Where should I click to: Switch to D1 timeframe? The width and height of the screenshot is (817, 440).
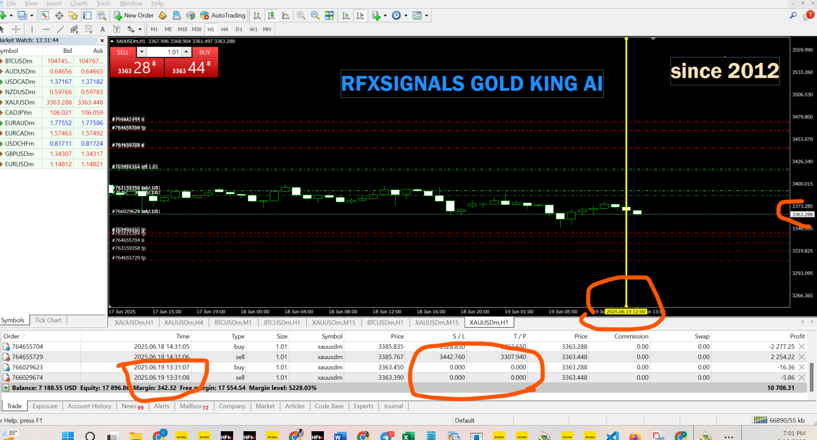[x=239, y=29]
